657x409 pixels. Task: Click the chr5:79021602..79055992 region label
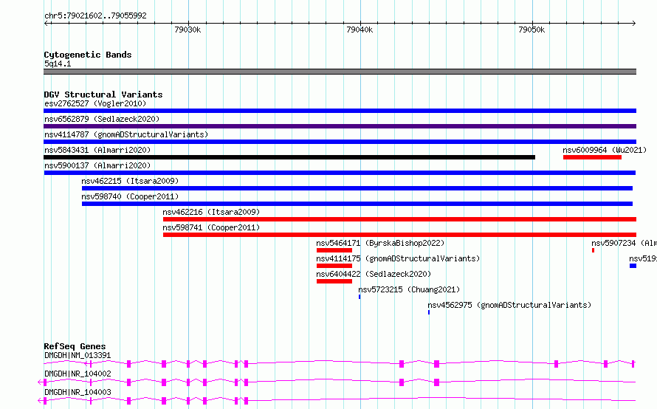tap(95, 16)
